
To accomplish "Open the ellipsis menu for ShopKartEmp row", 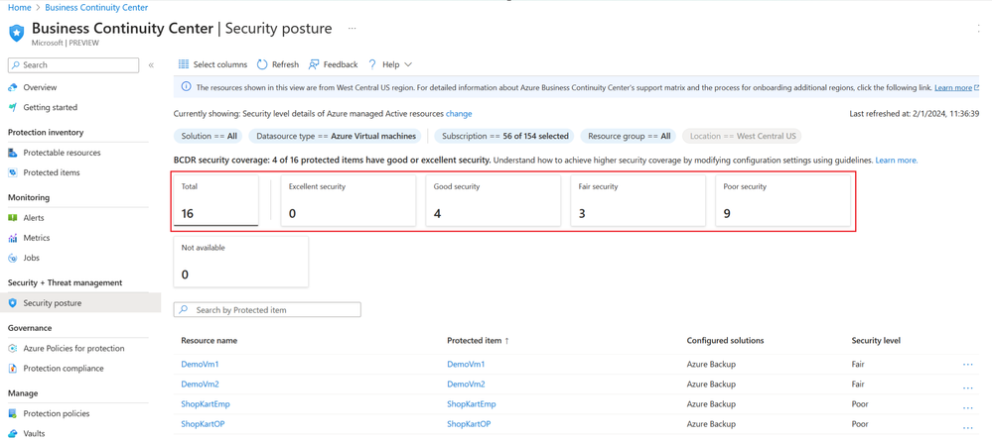I will (967, 404).
